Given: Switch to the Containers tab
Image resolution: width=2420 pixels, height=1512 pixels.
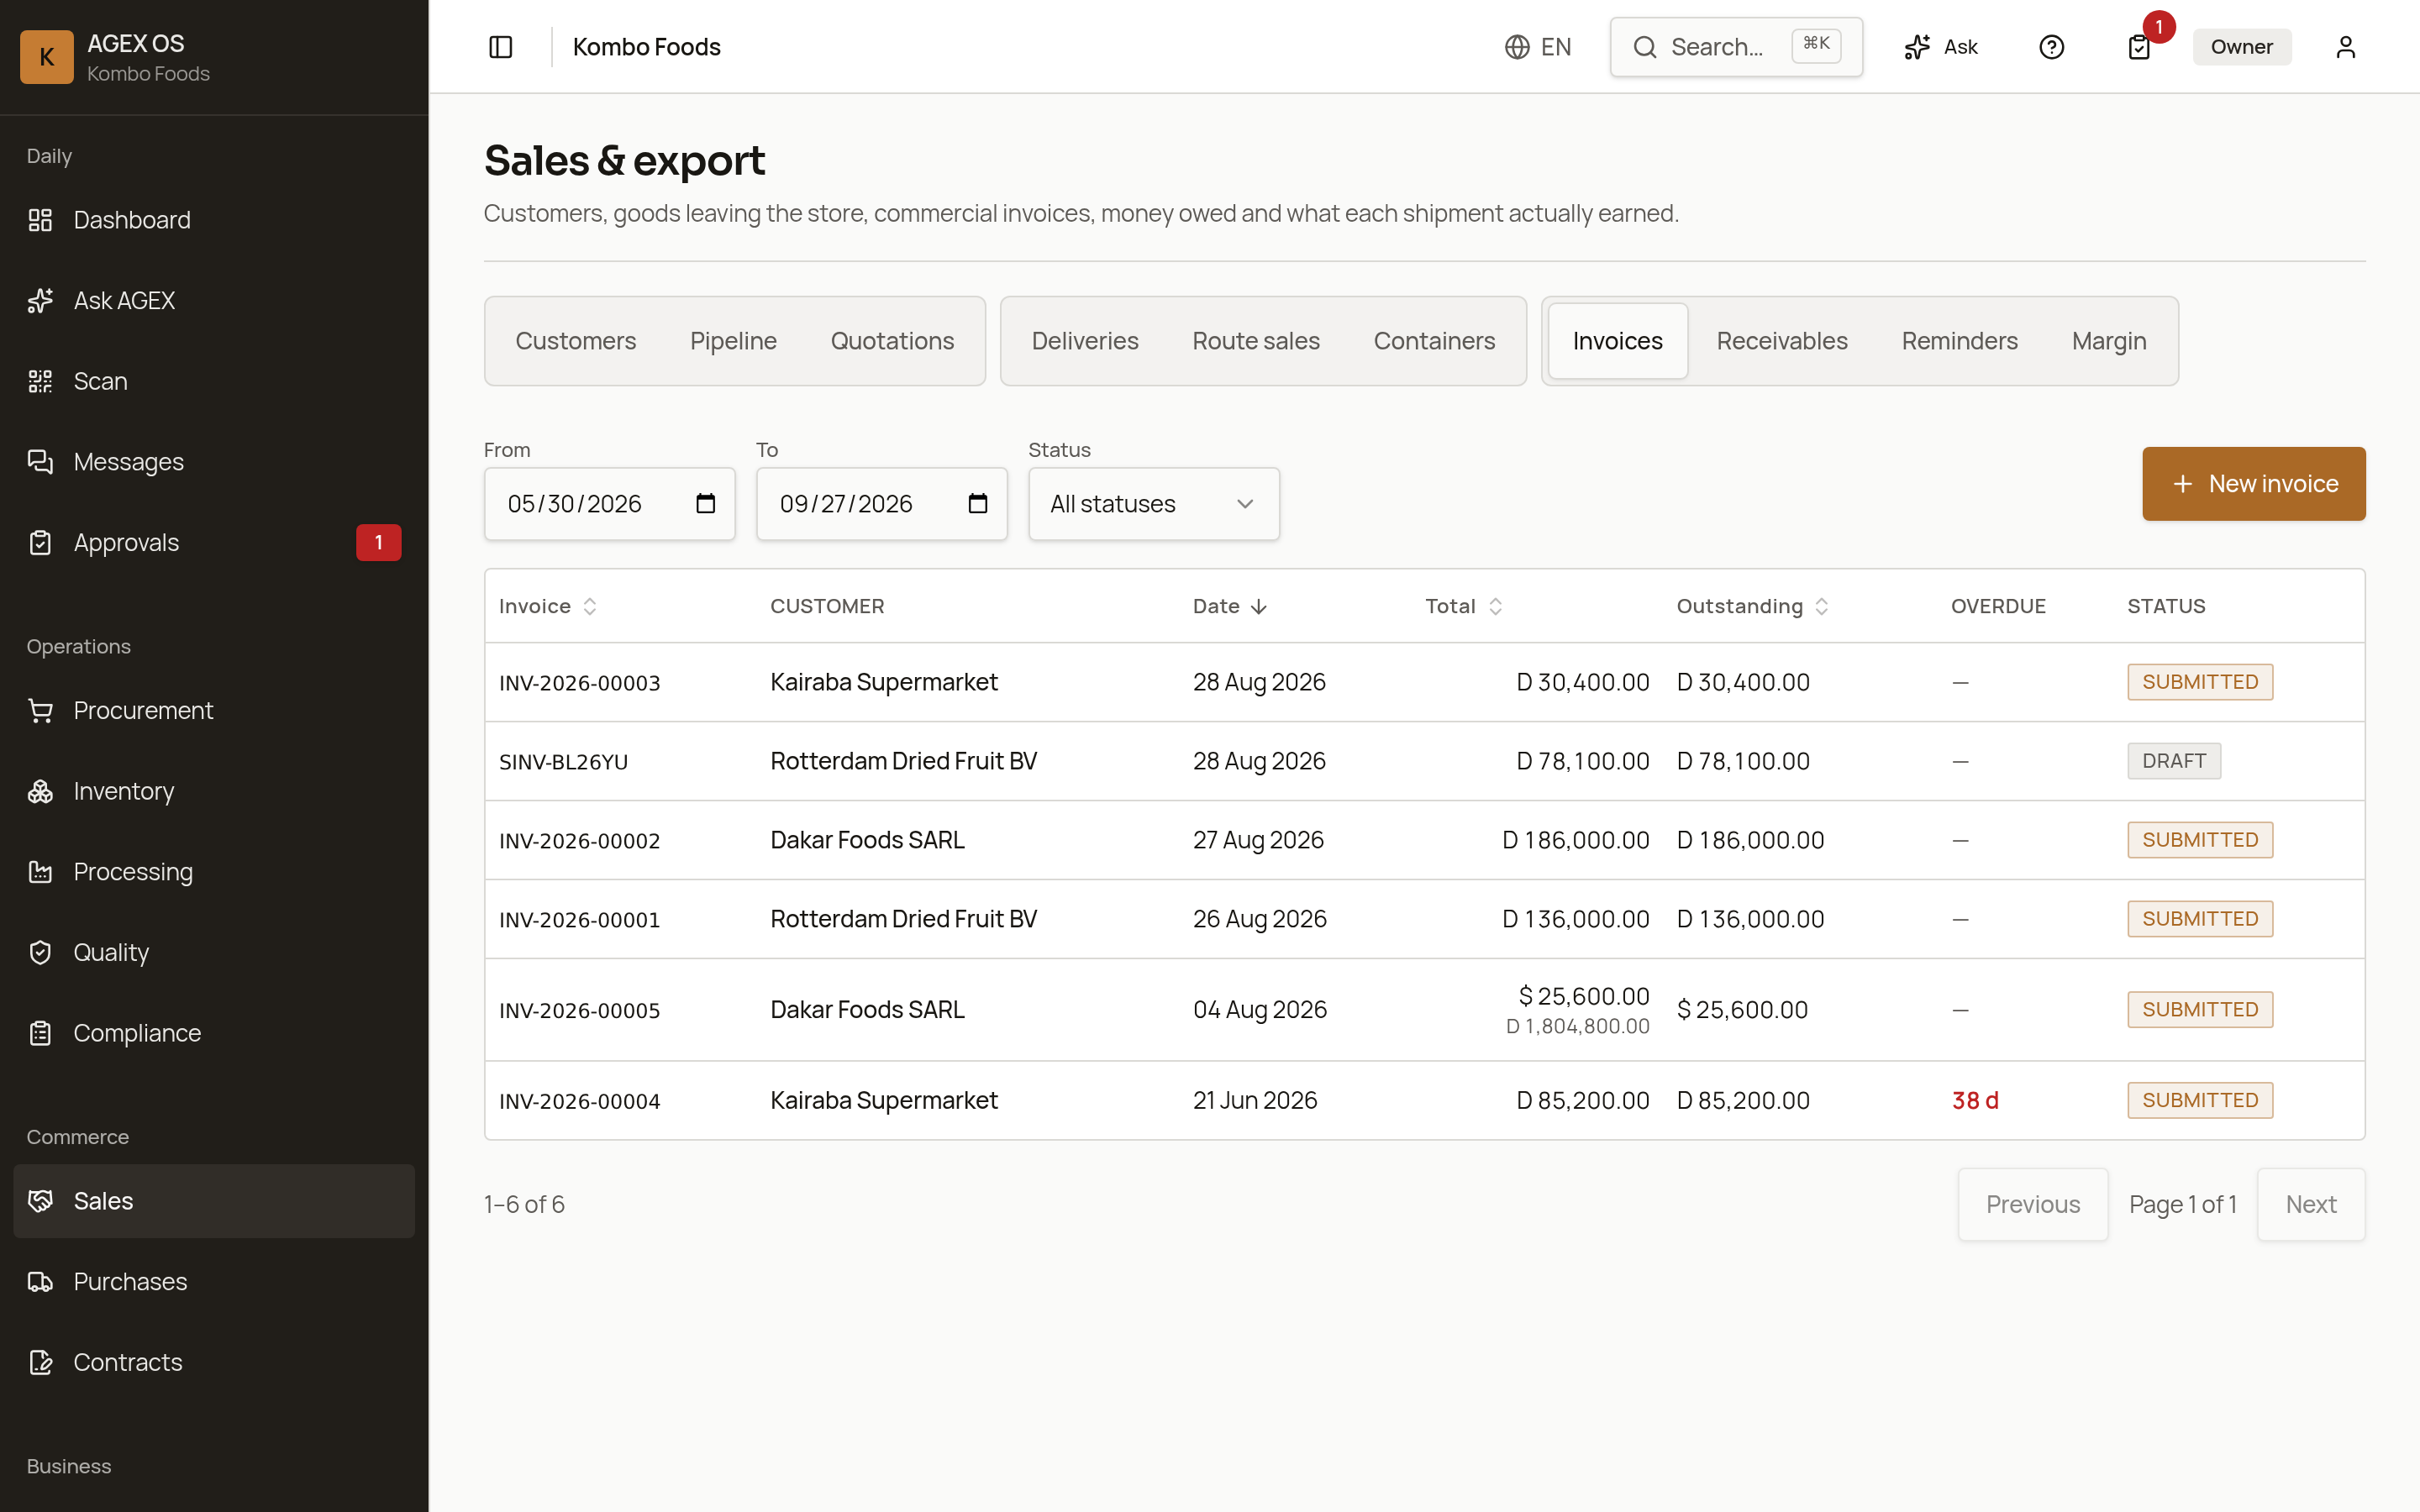Looking at the screenshot, I should (x=1434, y=341).
